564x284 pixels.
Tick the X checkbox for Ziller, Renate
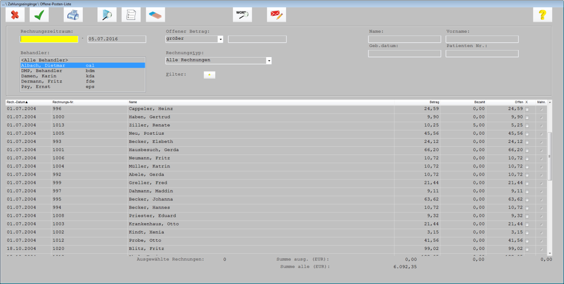[x=526, y=126]
